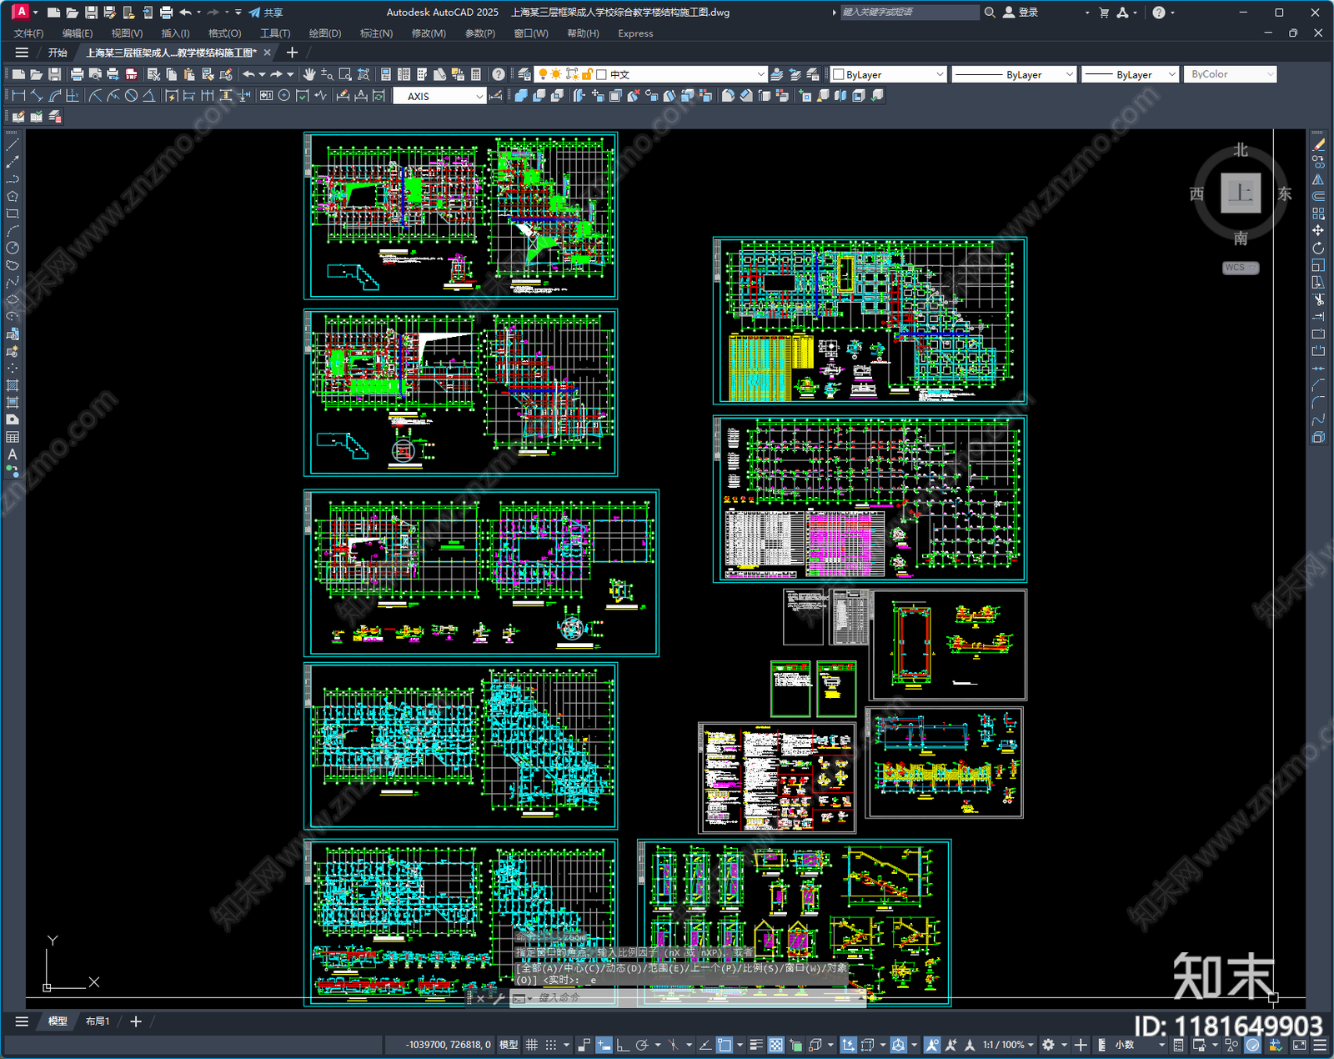
Task: Click the Plot print icon in standard toolbar
Action: tap(78, 74)
